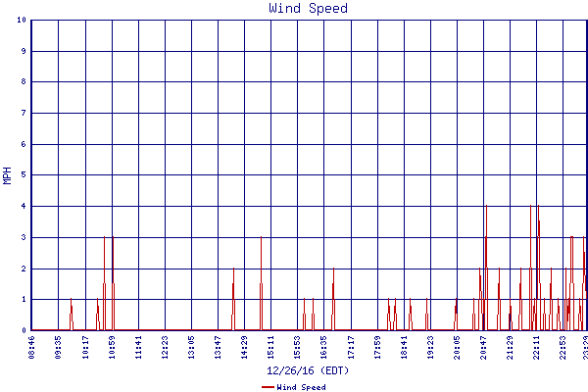Click the 21:29 time label

pos(510,347)
